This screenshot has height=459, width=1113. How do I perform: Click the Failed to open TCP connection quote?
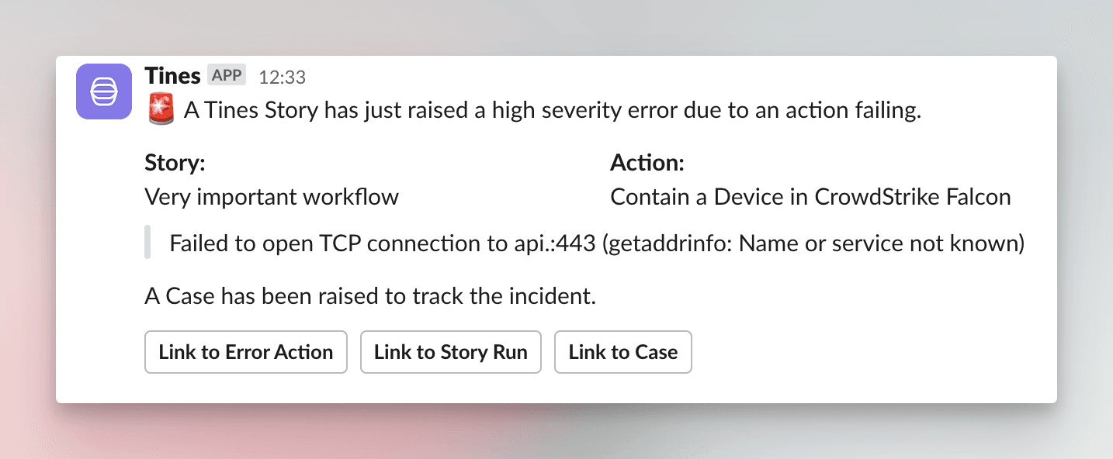[x=597, y=244]
